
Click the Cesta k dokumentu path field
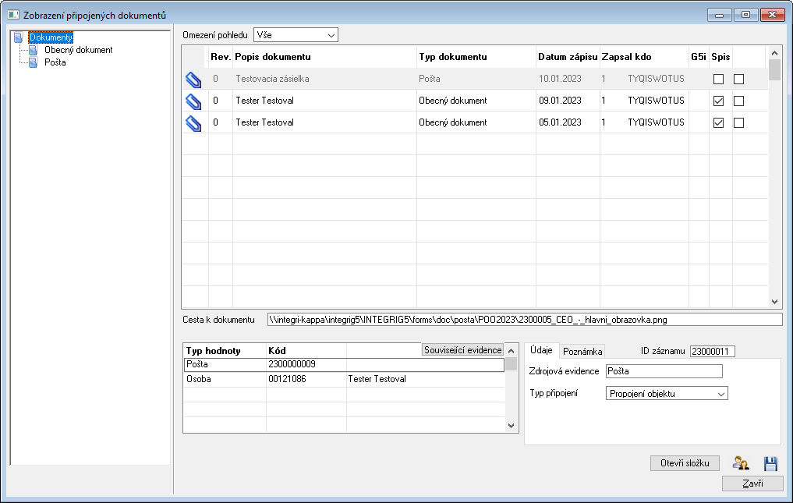point(525,320)
